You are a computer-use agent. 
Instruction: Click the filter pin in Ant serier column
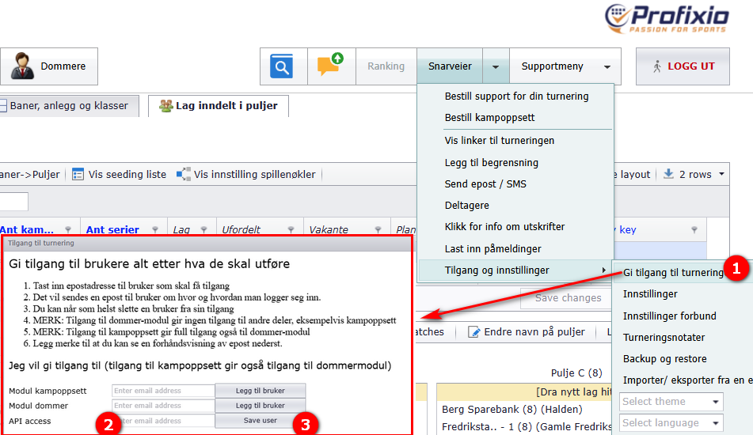coord(155,229)
